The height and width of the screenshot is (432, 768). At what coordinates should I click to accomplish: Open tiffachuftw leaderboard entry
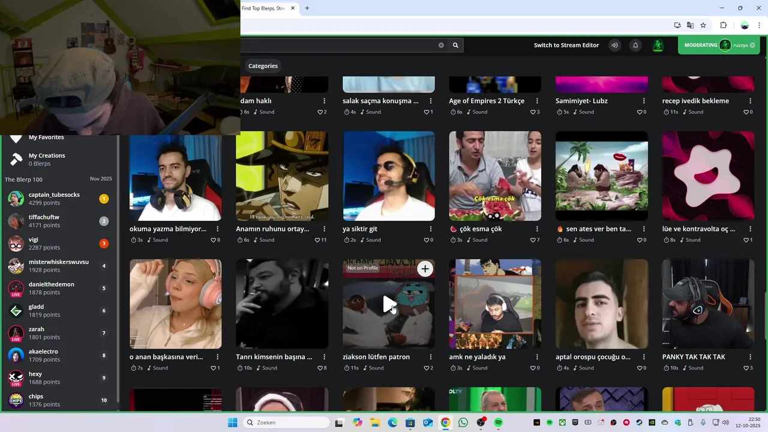tap(59, 221)
